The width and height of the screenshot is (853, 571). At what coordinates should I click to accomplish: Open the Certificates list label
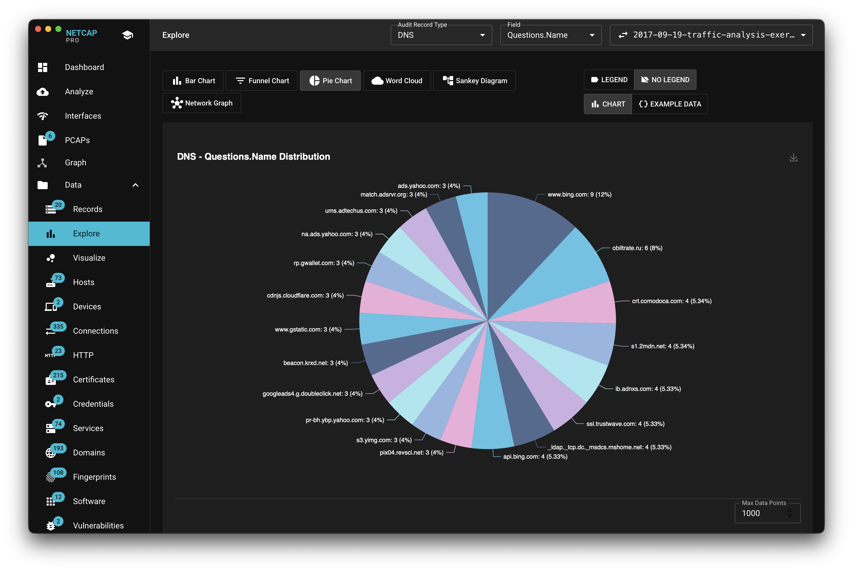pyautogui.click(x=94, y=380)
